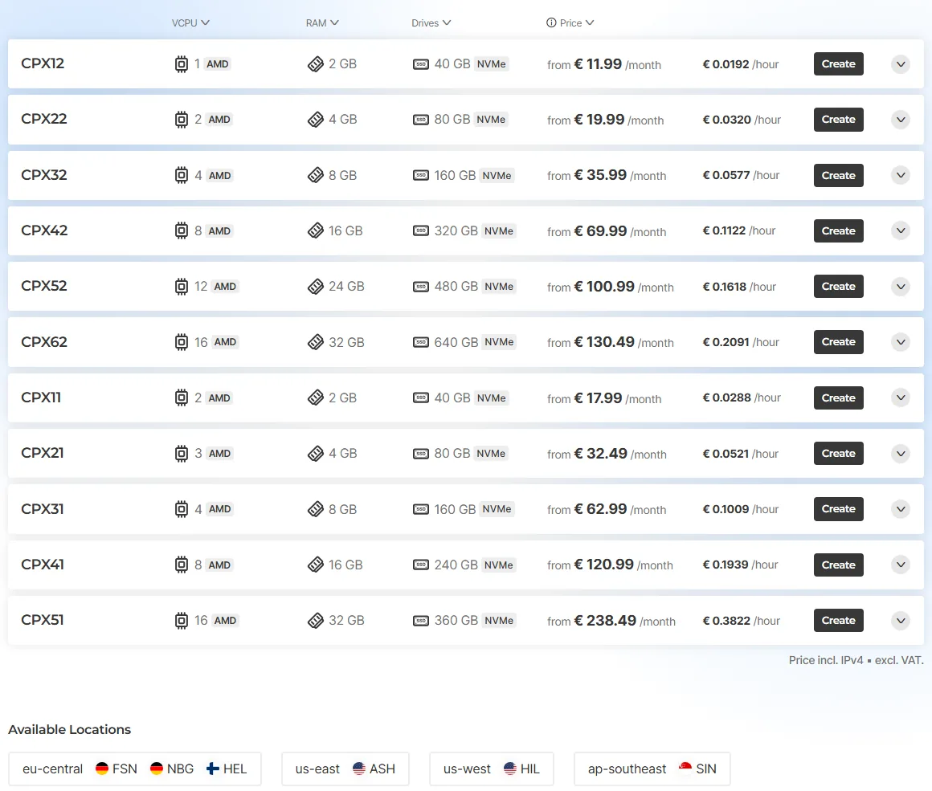
Task: Click the vCPU chip icon in the CPX11 row
Action: (x=182, y=398)
